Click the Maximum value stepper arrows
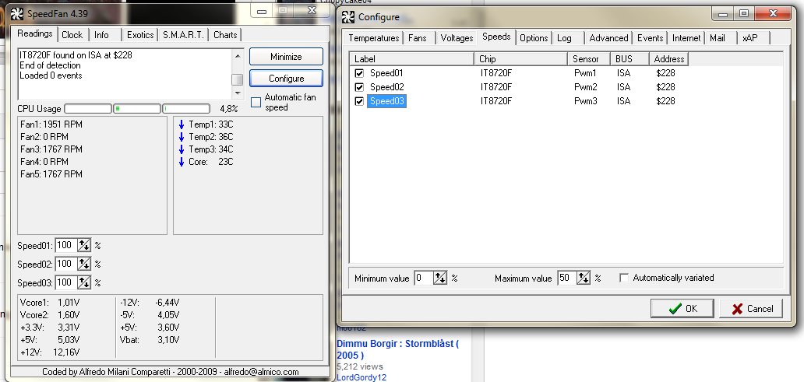 584,278
